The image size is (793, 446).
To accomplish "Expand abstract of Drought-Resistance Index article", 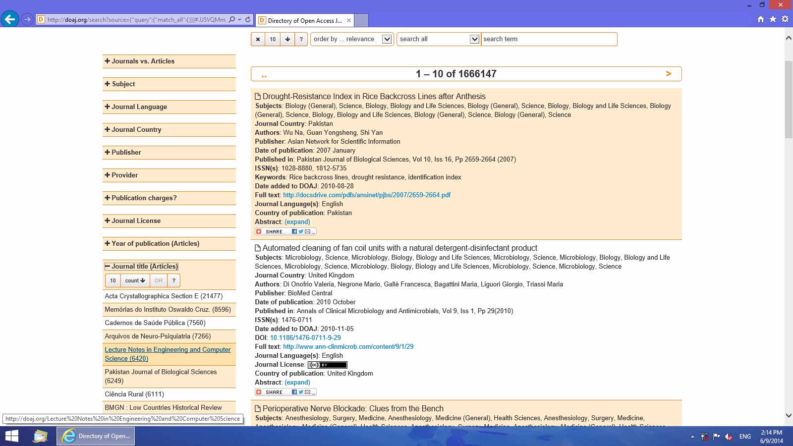I will pos(297,222).
